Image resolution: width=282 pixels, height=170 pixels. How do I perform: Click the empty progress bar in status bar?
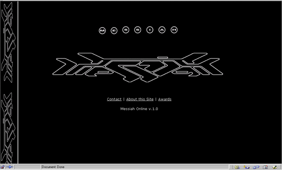tap(28, 167)
